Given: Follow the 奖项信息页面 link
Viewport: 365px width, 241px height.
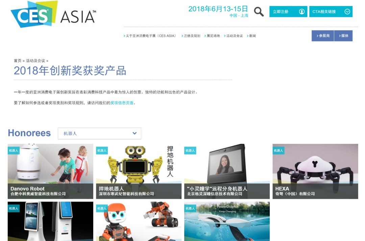Looking at the screenshot, I should point(122,103).
